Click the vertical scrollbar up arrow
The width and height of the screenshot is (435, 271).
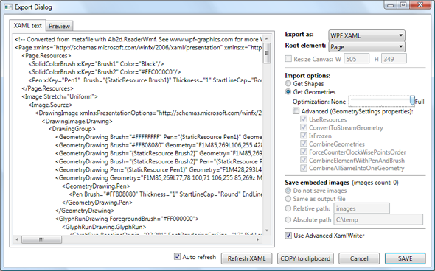[x=267, y=39]
